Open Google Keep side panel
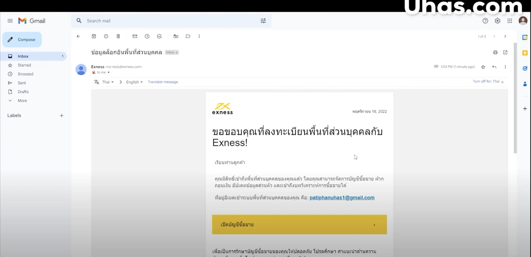Image resolution: width=531 pixels, height=257 pixels. tap(525, 53)
